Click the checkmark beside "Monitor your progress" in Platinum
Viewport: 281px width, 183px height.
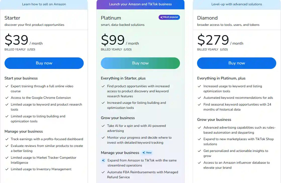point(103,137)
